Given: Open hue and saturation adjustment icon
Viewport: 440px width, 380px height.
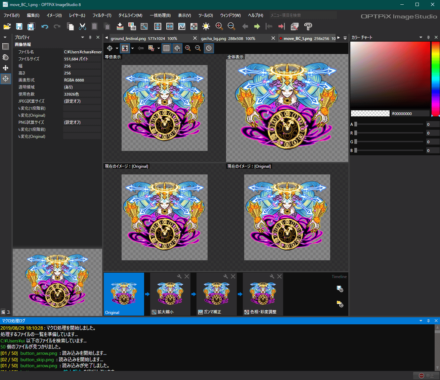Looking at the screenshot, I should 194,26.
